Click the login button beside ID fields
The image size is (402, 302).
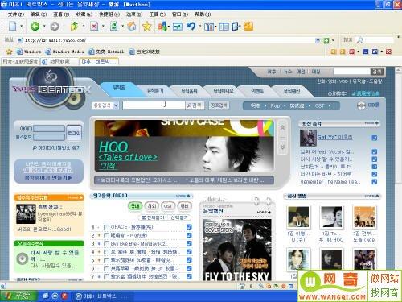pyautogui.click(x=74, y=133)
